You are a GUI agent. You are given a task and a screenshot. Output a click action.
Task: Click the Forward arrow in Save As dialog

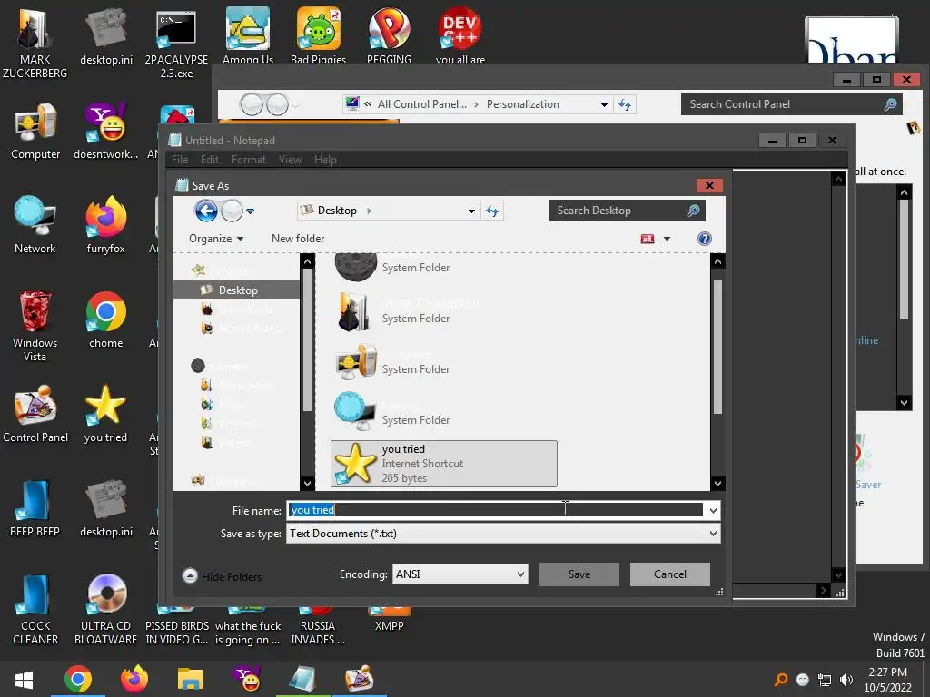point(232,211)
